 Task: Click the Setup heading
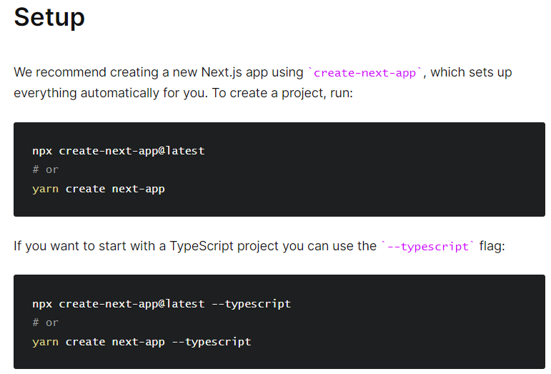[x=49, y=17]
